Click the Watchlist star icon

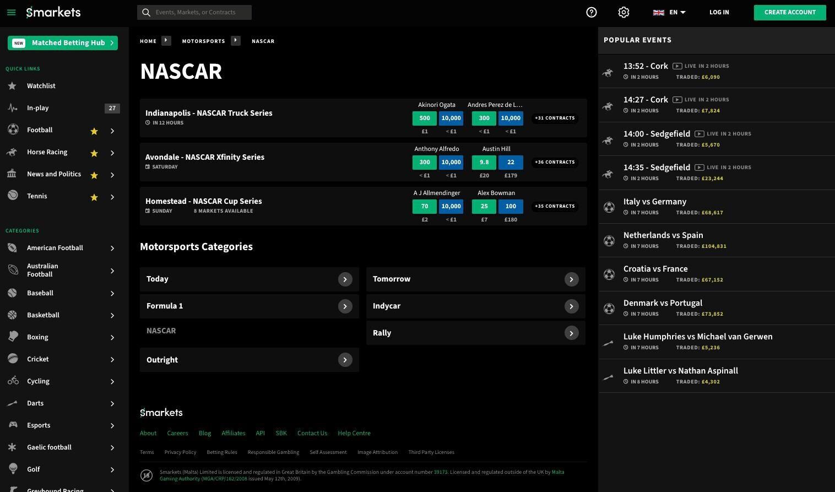tap(12, 86)
